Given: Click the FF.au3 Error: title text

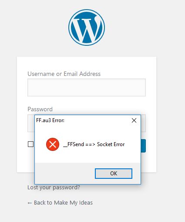Looking at the screenshot, I should click(50, 120).
